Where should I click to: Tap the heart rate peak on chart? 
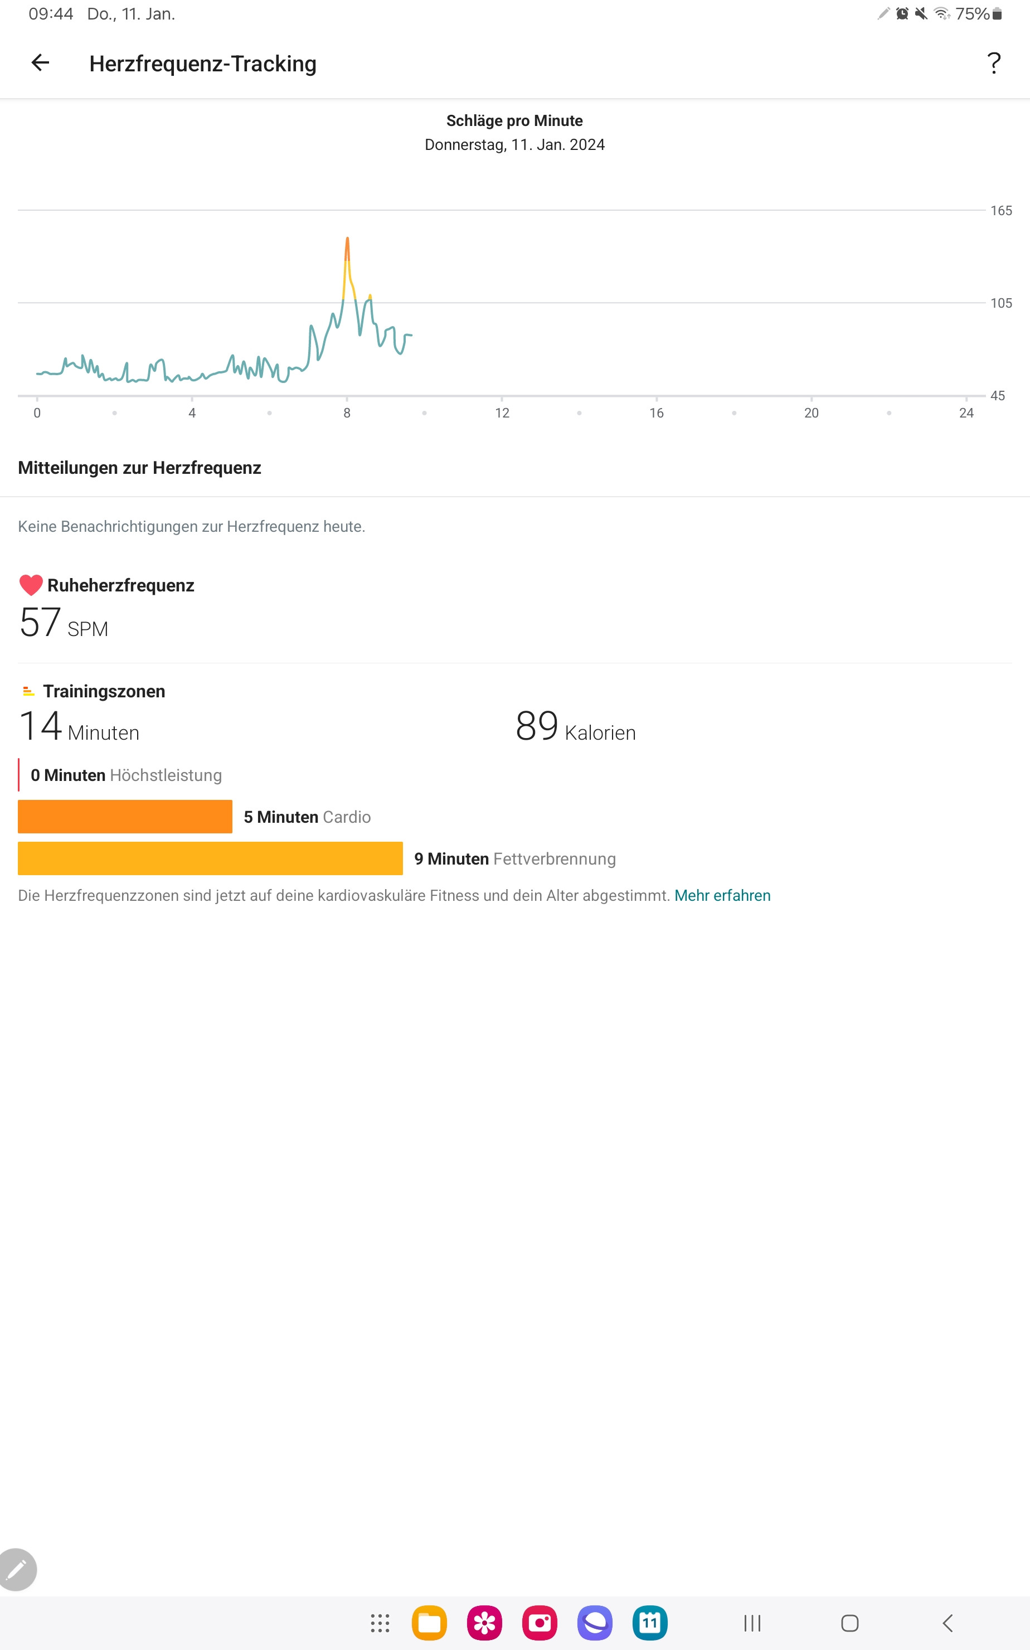pos(347,240)
